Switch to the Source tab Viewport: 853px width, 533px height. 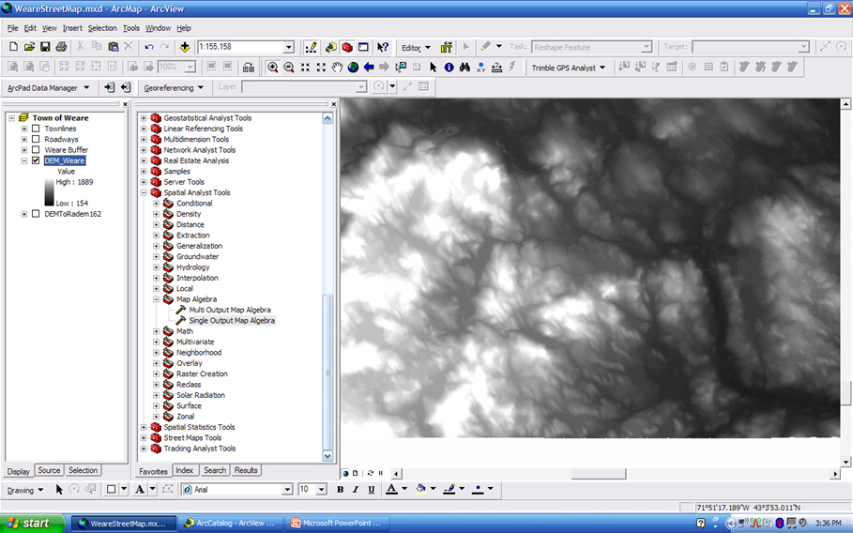[x=49, y=471]
